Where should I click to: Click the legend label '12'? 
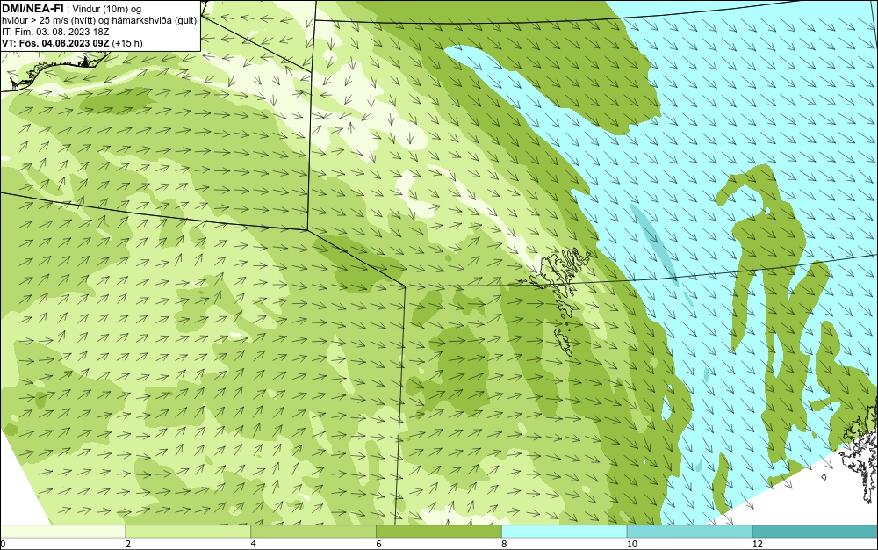tap(757, 544)
